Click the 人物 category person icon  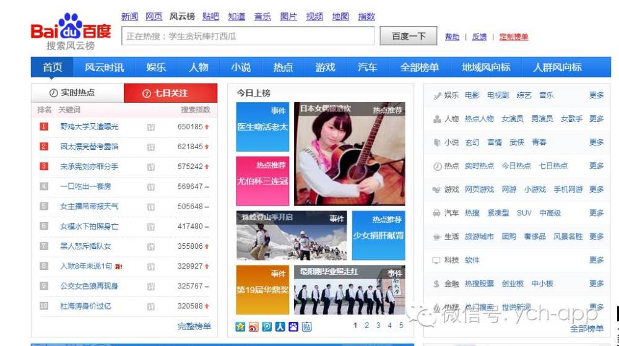coord(436,119)
